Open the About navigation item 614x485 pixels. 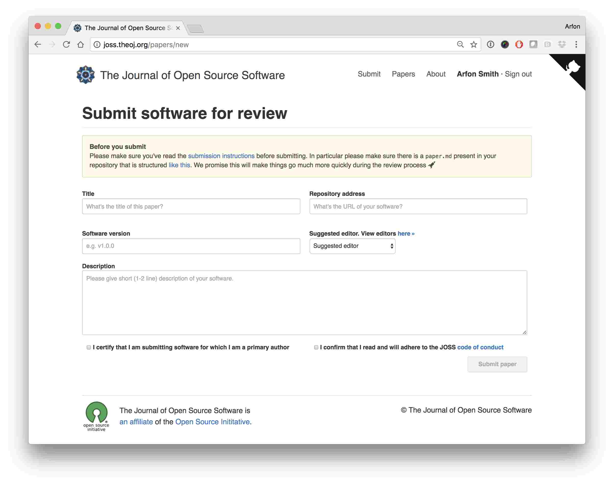pyautogui.click(x=436, y=74)
